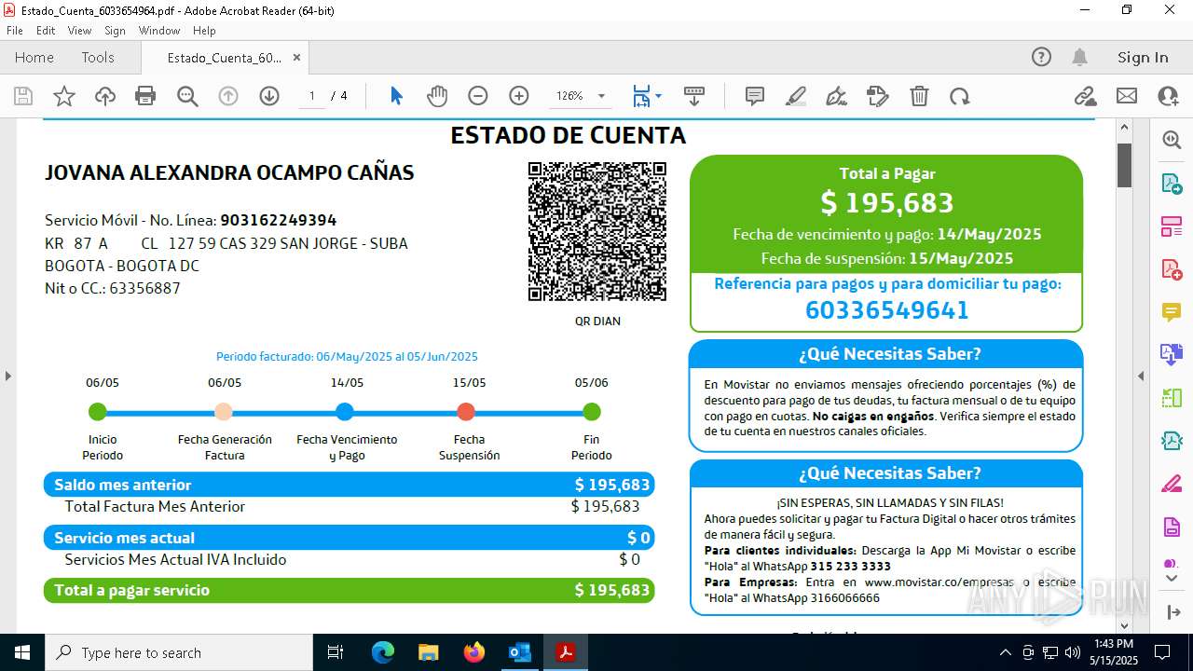
Task: Close the Estado_Cuenta document tab
Action: (x=296, y=57)
